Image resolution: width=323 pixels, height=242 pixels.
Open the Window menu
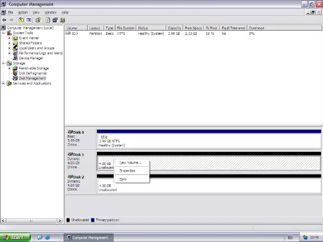tap(50, 12)
